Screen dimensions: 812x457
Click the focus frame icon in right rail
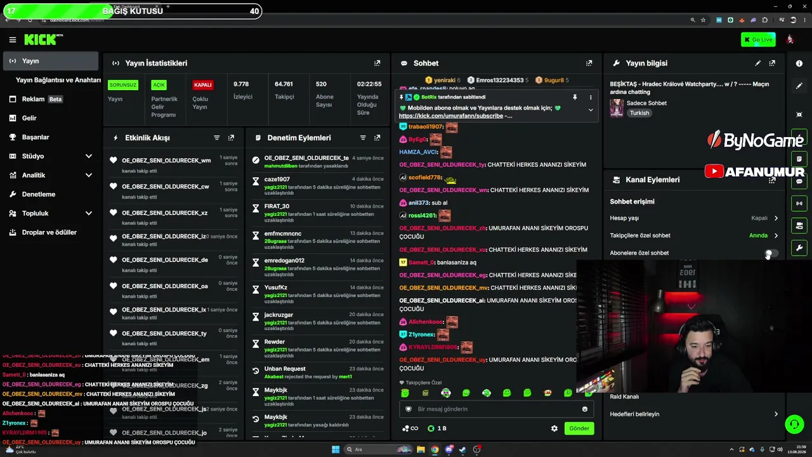799,115
